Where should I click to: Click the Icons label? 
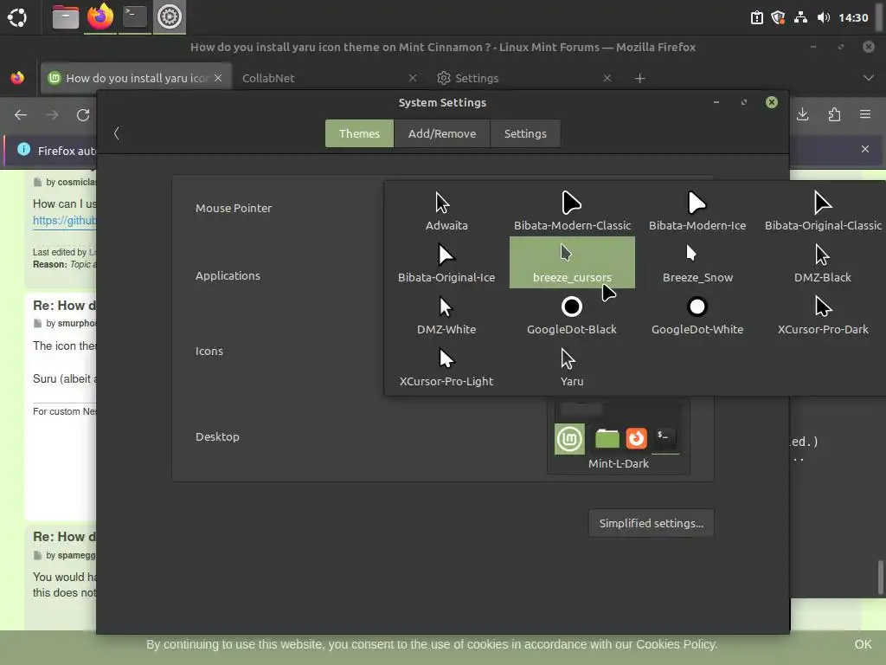click(x=209, y=352)
